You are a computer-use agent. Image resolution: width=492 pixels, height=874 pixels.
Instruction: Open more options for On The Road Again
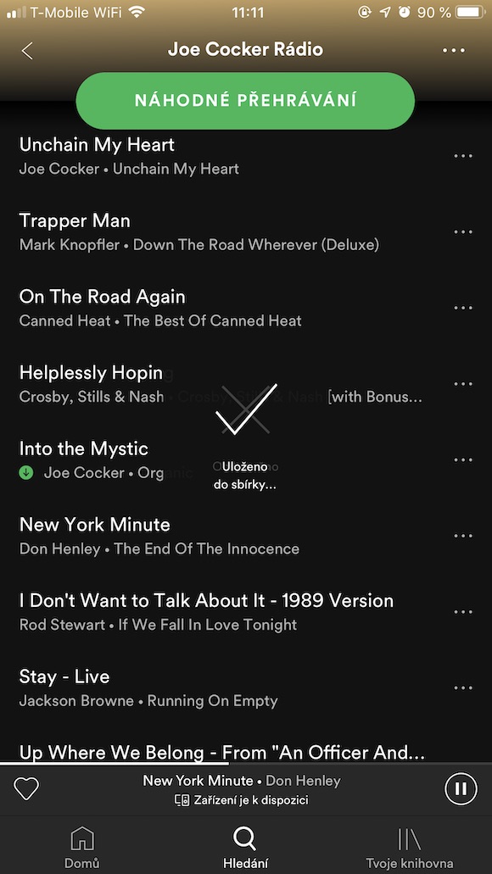[x=463, y=308]
